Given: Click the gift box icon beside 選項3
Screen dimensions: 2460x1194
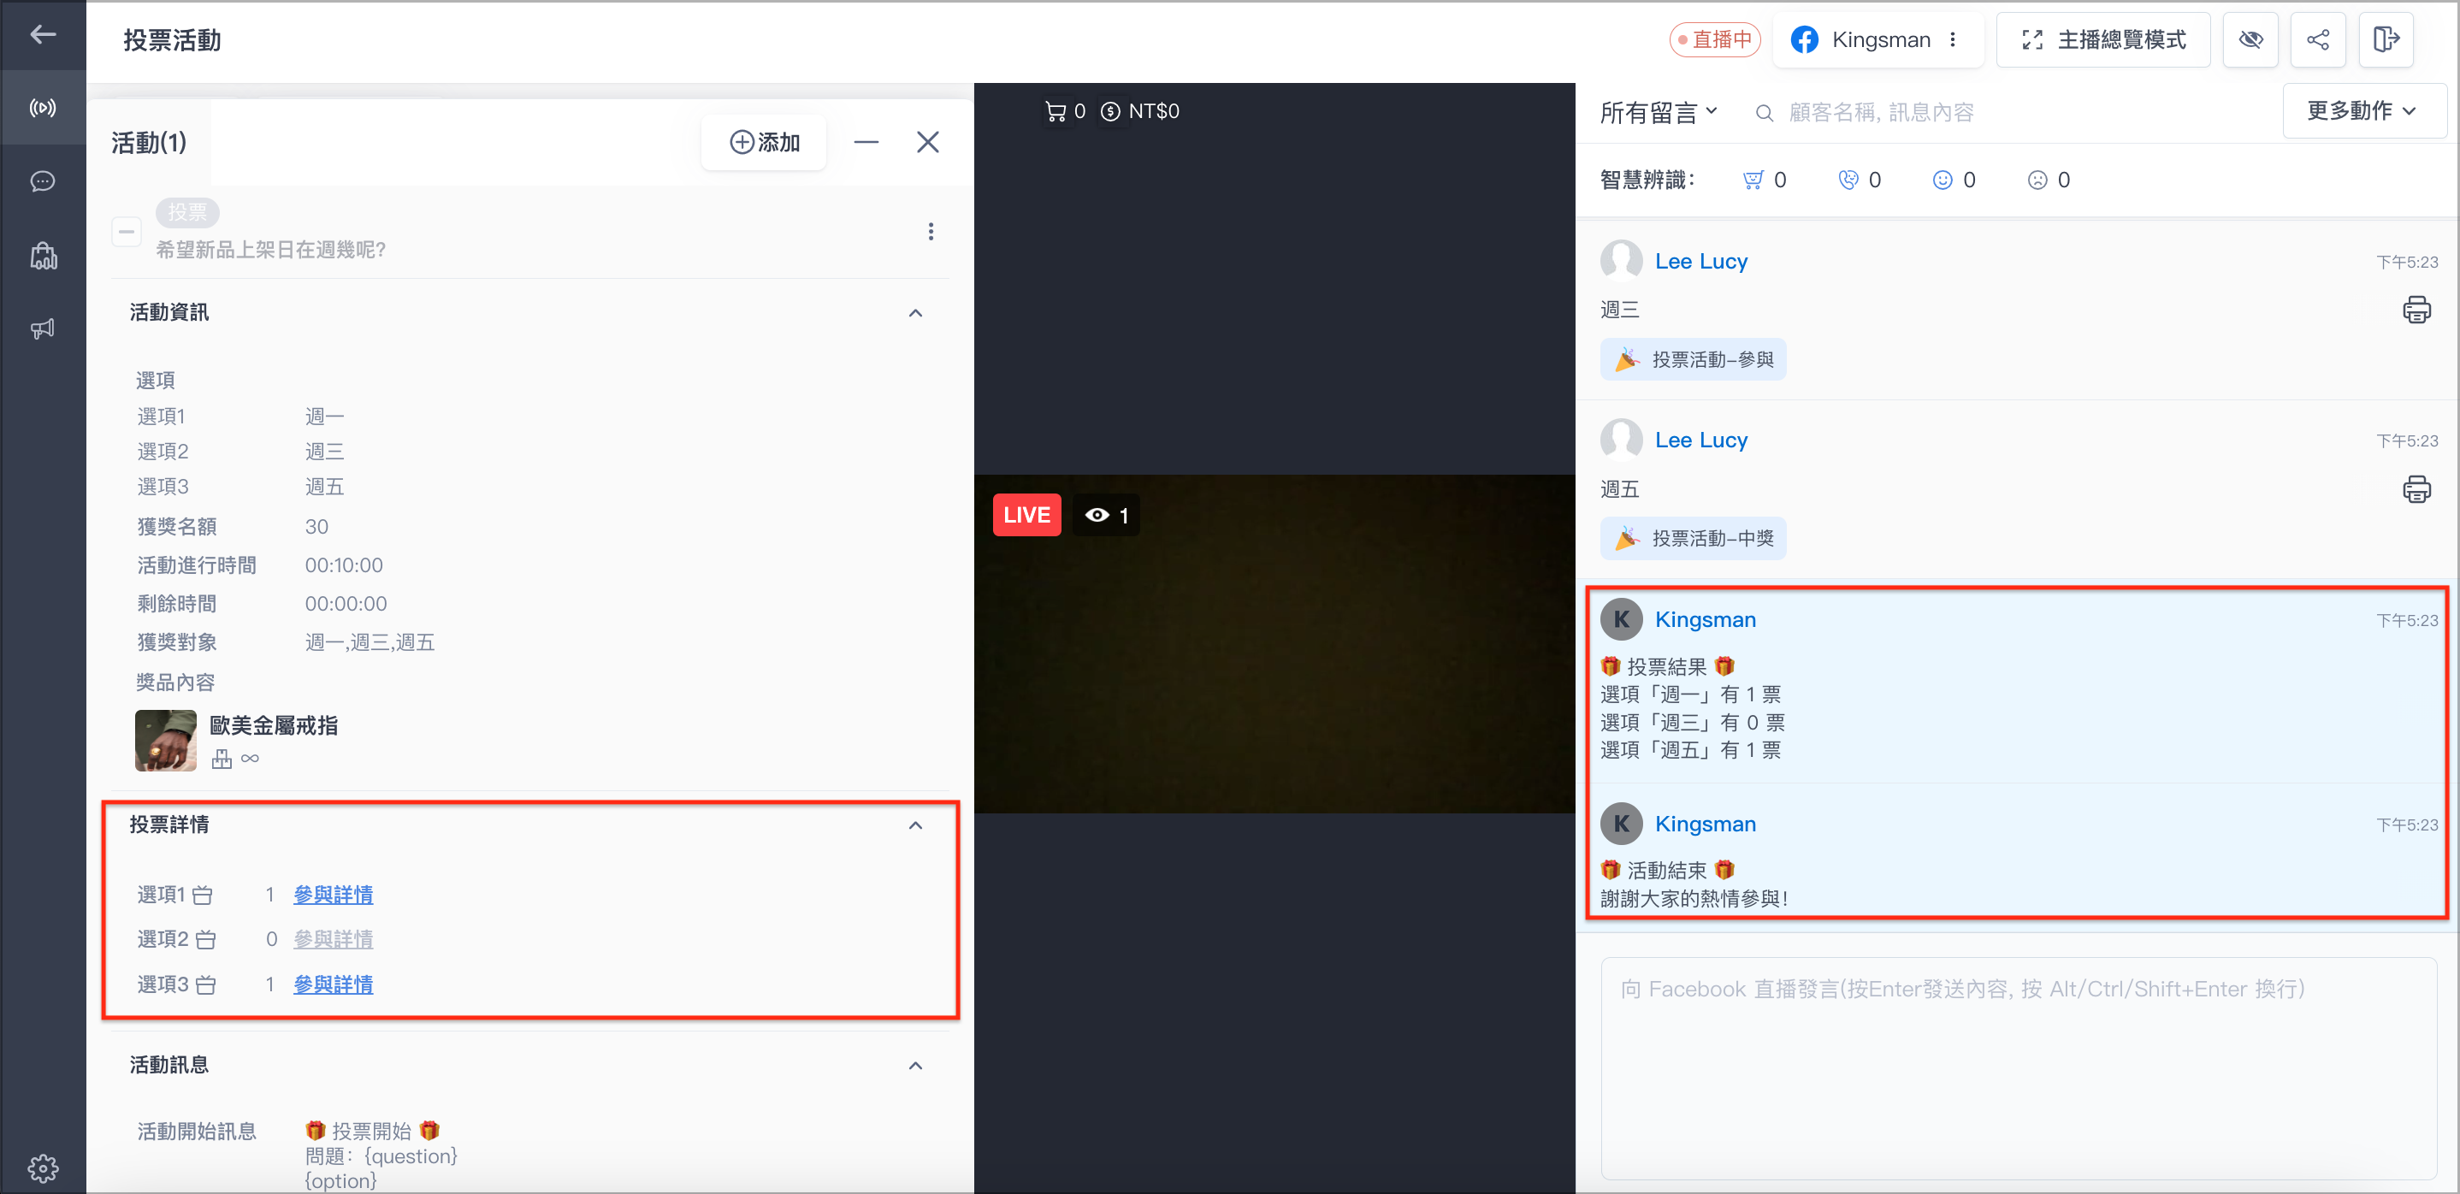Looking at the screenshot, I should tap(205, 986).
